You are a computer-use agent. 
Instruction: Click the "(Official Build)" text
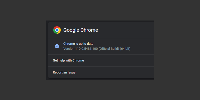click(109, 48)
